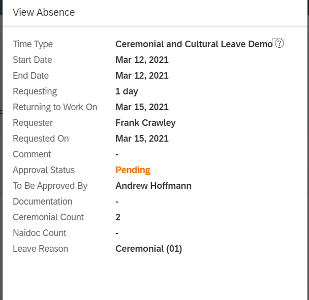Select the Ceremonial Count value 2
The image size is (309, 300).
tap(117, 217)
